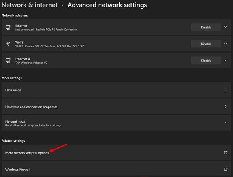Viewport: 233px width, 177px height.
Task: Click the Ethernet adapter monitor icon
Action: [x=8, y=27]
